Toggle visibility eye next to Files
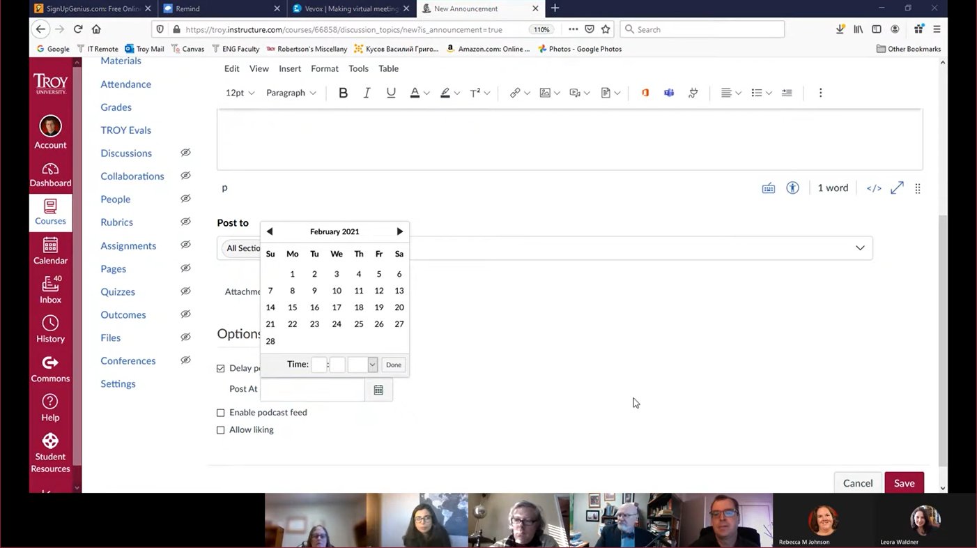Image resolution: width=977 pixels, height=548 pixels. point(185,337)
